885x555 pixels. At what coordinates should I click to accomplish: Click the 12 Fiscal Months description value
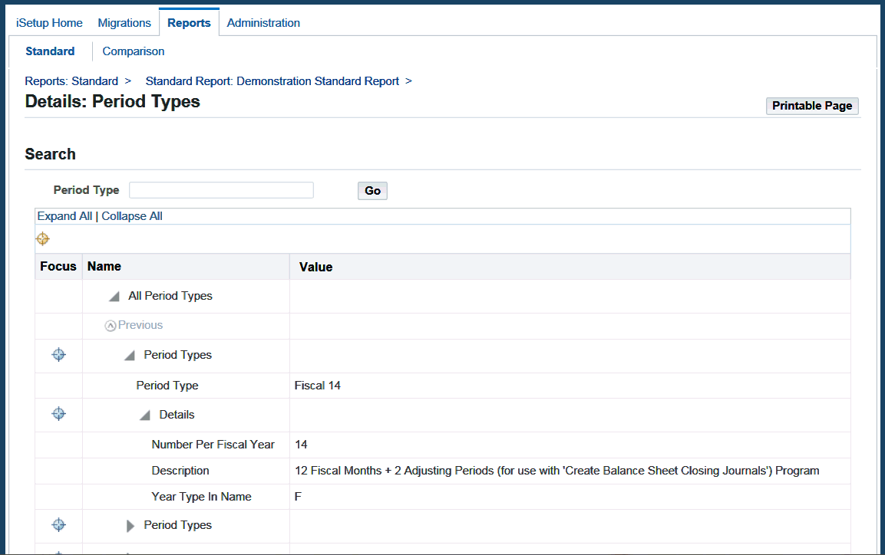click(556, 471)
